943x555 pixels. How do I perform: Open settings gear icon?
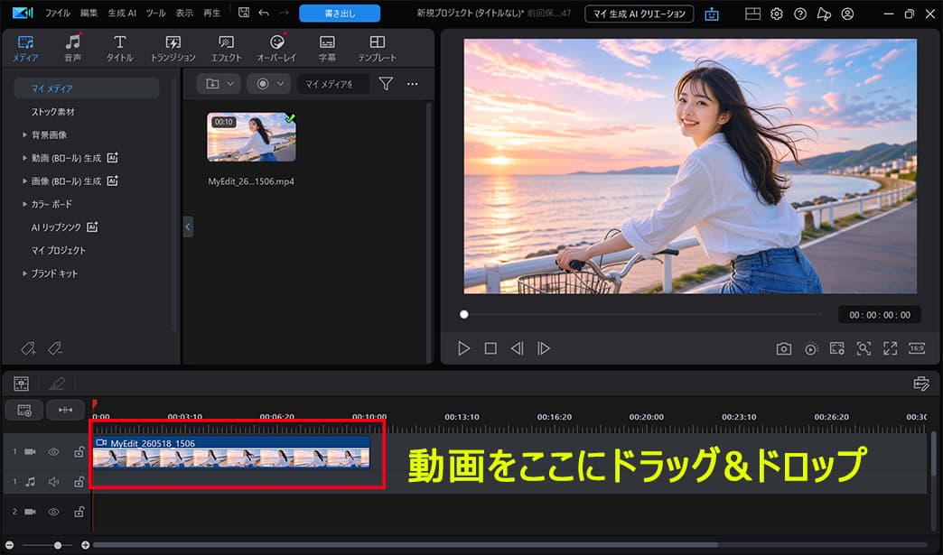tap(777, 14)
